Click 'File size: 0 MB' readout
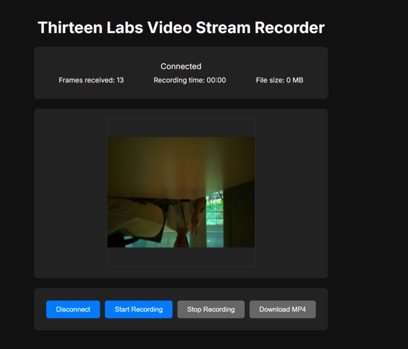 click(x=279, y=80)
